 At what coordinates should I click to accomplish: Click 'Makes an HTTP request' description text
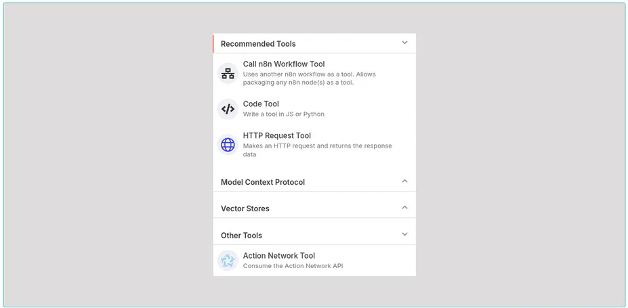[317, 150]
